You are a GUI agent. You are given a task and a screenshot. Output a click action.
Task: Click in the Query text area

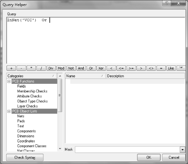point(96,40)
